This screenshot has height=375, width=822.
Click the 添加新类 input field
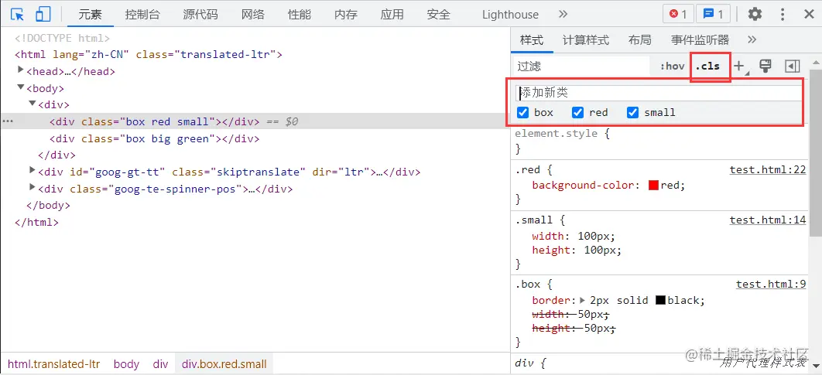point(659,94)
